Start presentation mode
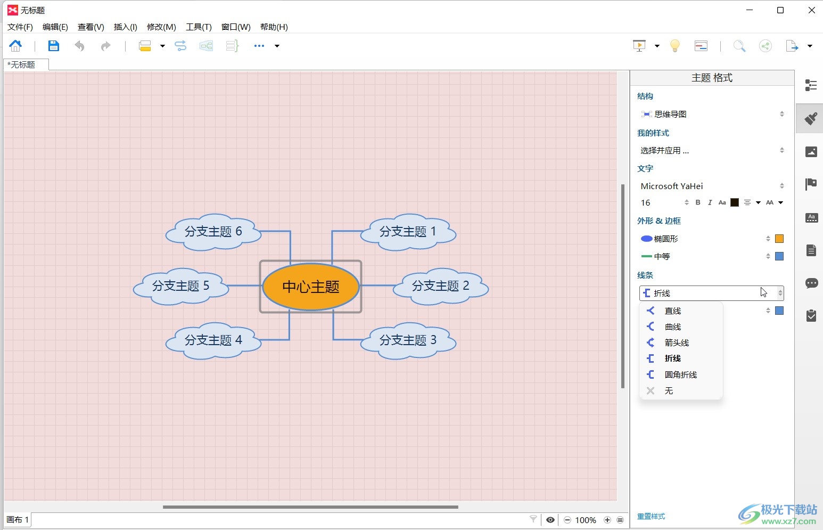Screen dimensions: 823x530 pos(639,46)
